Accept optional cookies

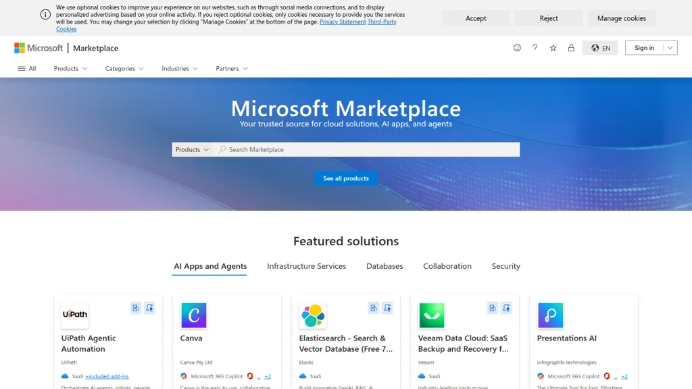coord(476,18)
